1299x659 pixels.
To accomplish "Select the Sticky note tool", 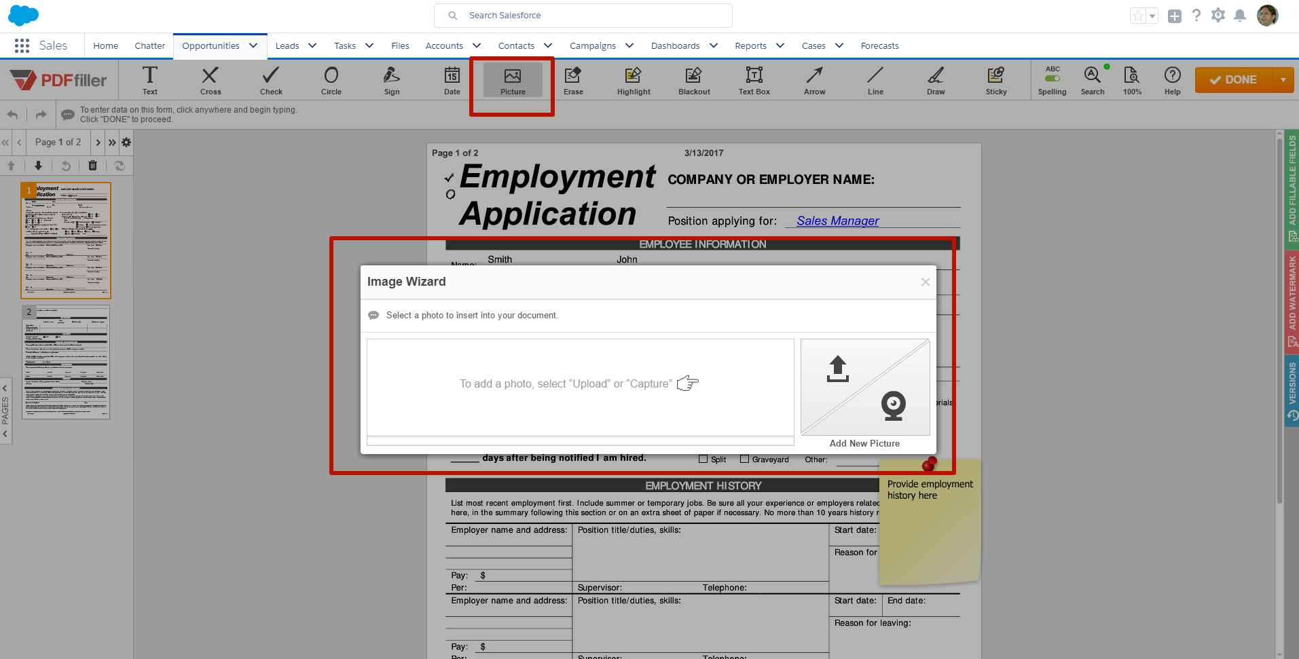I will (996, 80).
